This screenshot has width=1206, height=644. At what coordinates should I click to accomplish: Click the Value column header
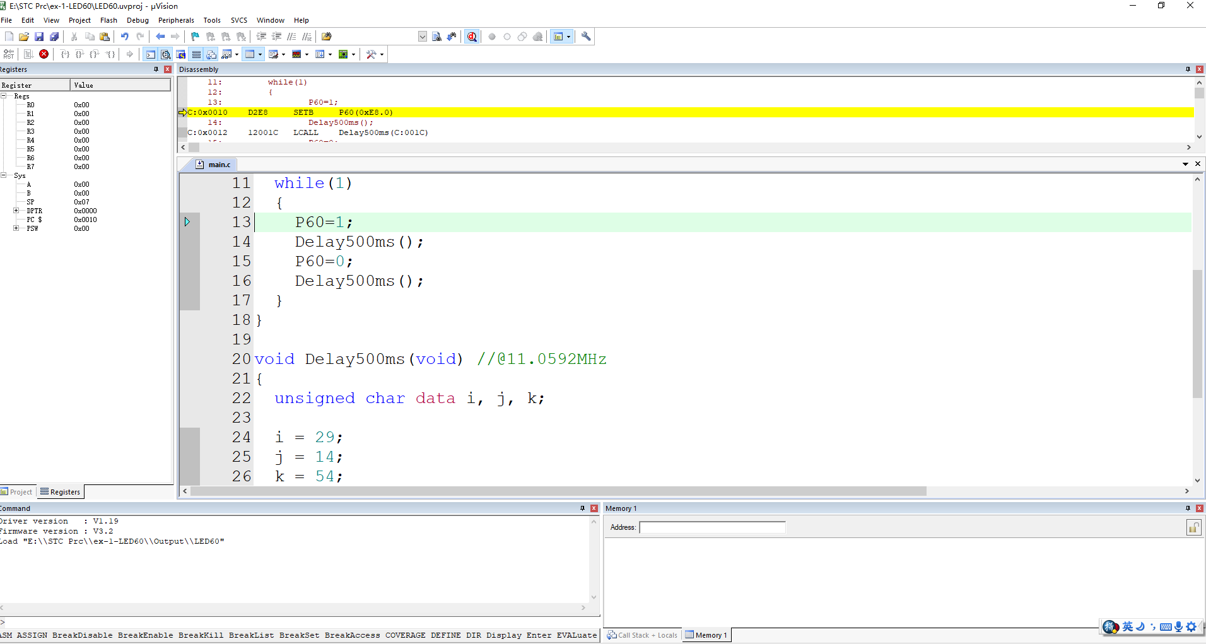pos(120,85)
